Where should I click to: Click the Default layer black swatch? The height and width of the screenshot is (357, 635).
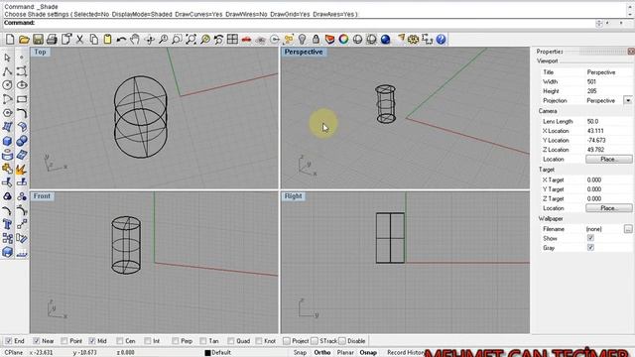click(x=207, y=353)
